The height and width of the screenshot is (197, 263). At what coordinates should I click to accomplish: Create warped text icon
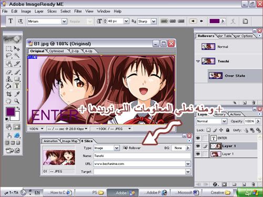(233, 22)
